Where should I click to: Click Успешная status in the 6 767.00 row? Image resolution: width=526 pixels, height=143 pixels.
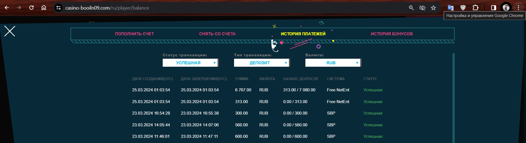click(373, 90)
